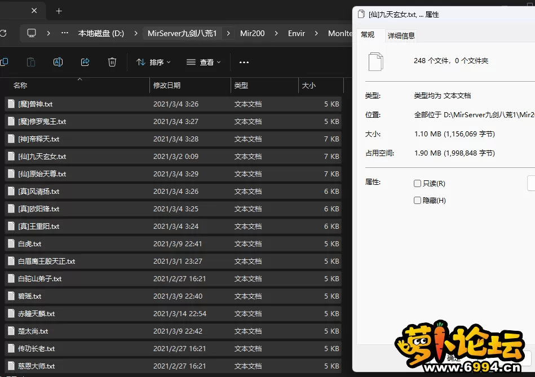Viewport: 535px width, 377px height.
Task: Switch to the 常规 properties tab
Action: [x=368, y=35]
